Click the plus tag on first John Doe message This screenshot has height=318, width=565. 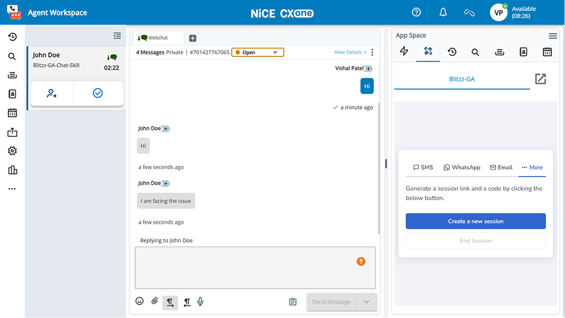[x=165, y=129]
